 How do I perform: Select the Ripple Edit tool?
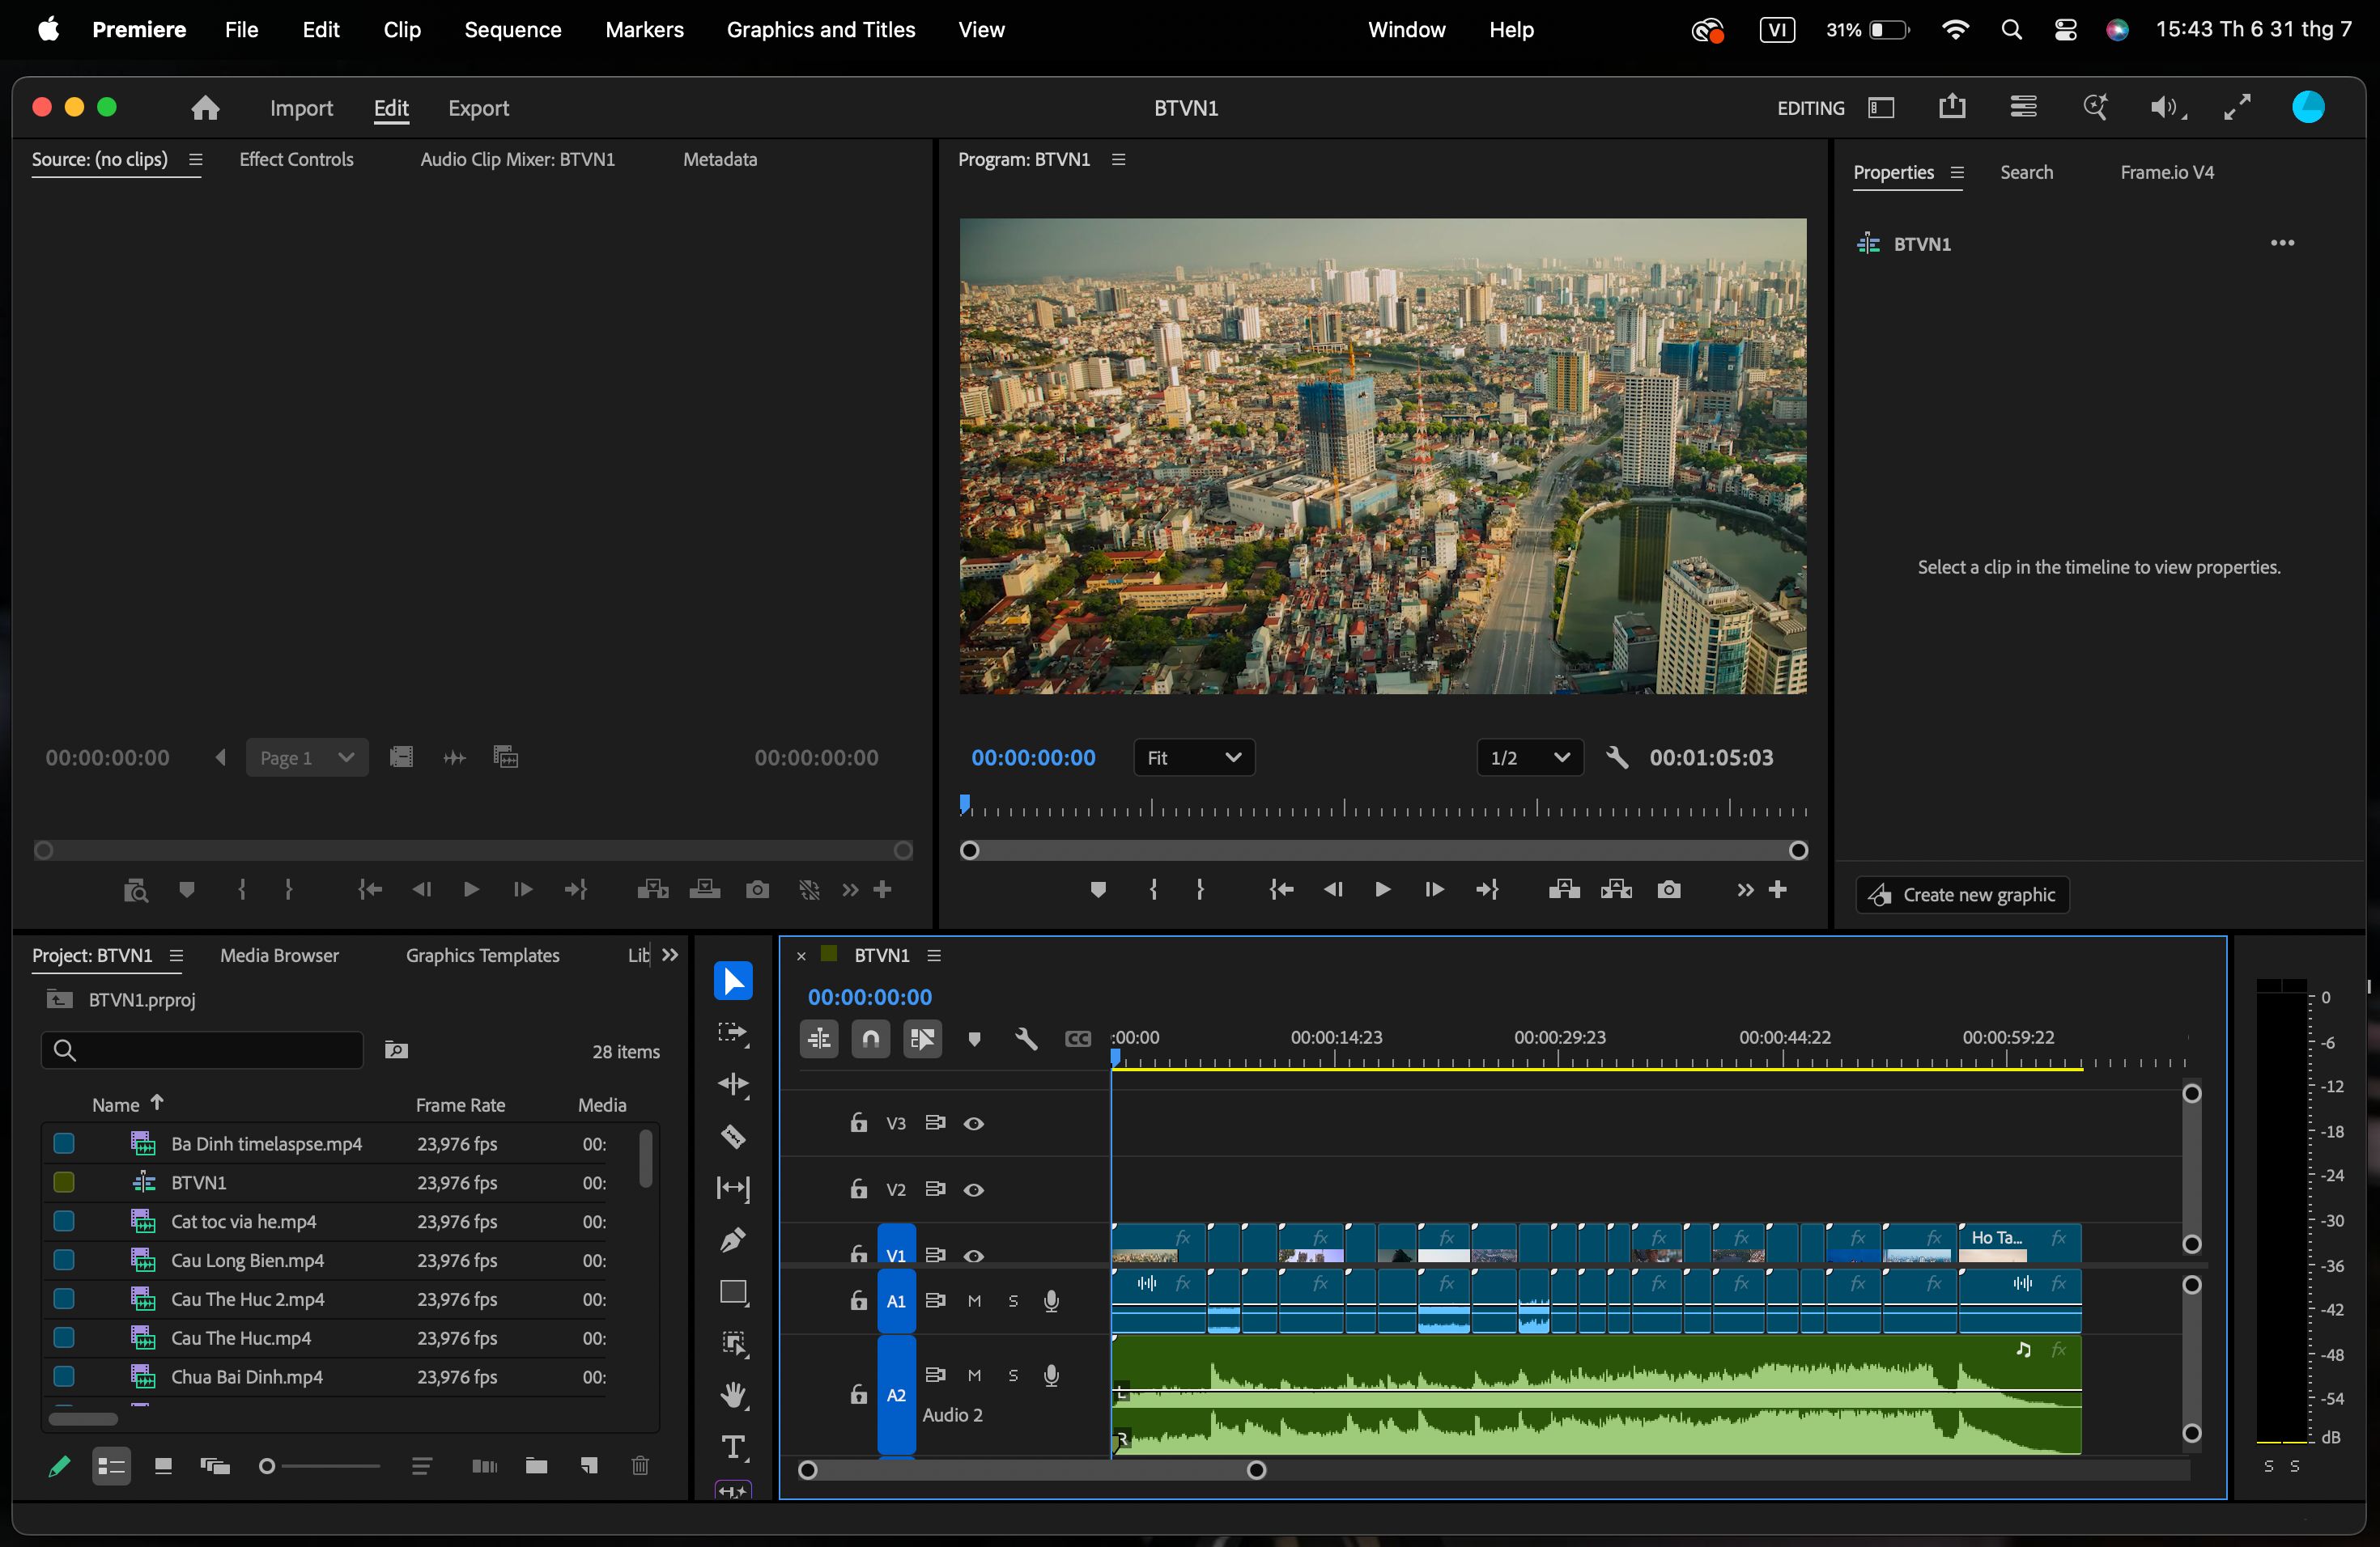coord(733,1085)
